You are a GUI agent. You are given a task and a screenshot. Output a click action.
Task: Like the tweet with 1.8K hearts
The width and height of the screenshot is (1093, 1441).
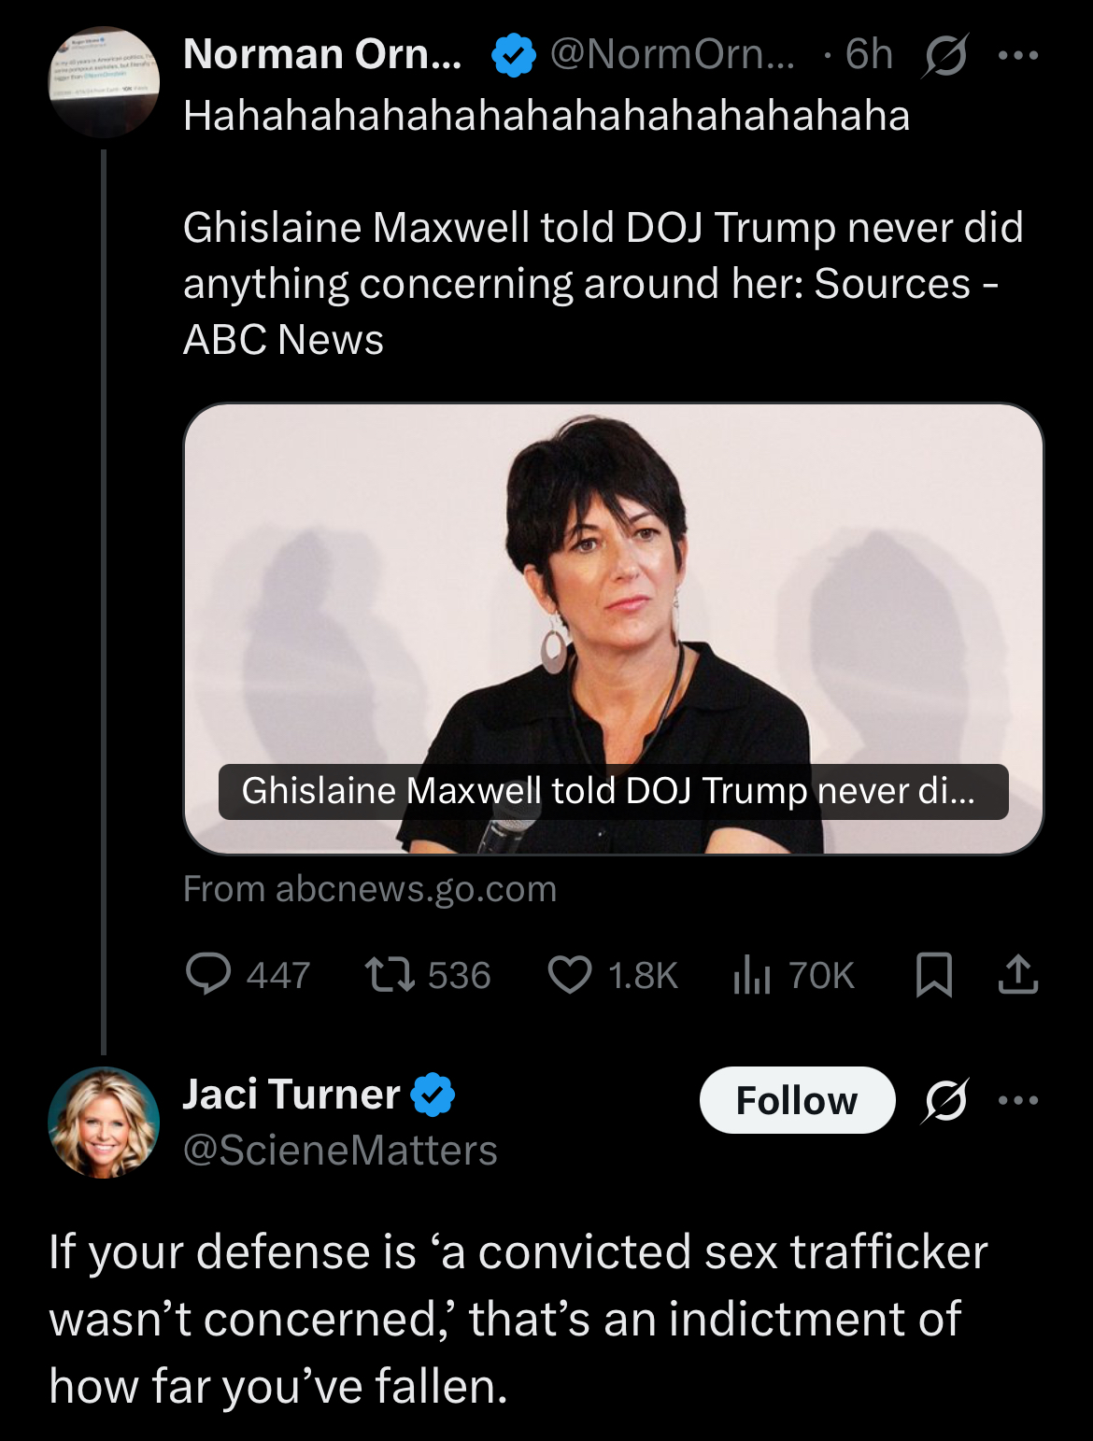coord(612,975)
